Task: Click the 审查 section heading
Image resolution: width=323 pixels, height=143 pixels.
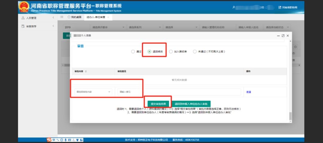Action: (x=80, y=46)
